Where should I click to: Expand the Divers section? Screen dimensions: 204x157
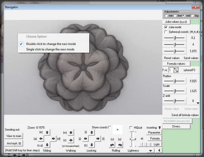coord(176,126)
